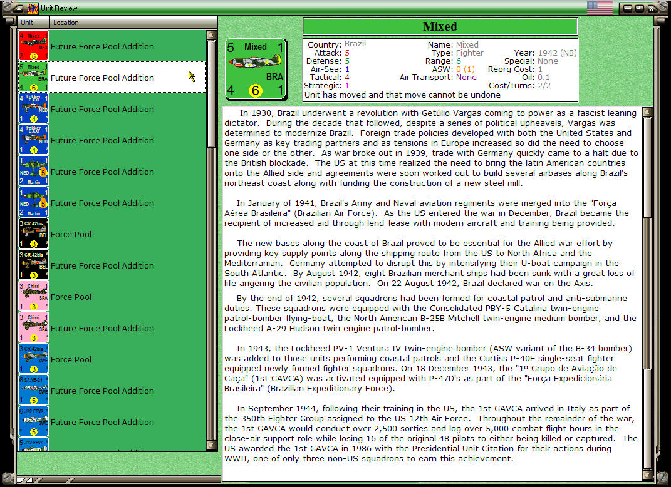
Task: Click MEX row's Future Force Pool Addition text
Action: 102,46
